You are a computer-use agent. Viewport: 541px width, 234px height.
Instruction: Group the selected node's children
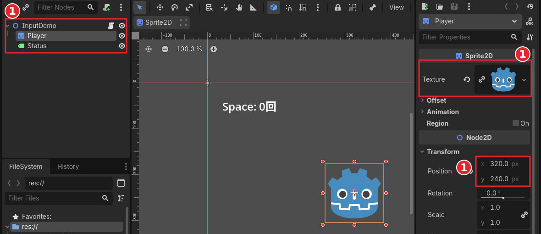(352, 7)
